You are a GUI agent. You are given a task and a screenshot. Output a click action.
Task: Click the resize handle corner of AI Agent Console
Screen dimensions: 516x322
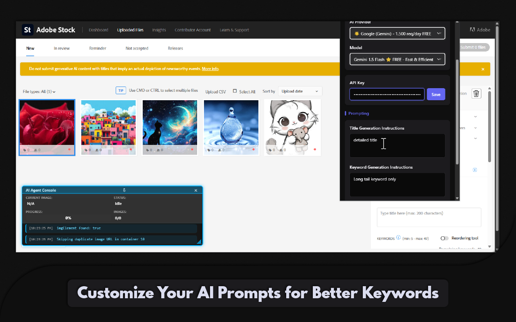(x=199, y=242)
